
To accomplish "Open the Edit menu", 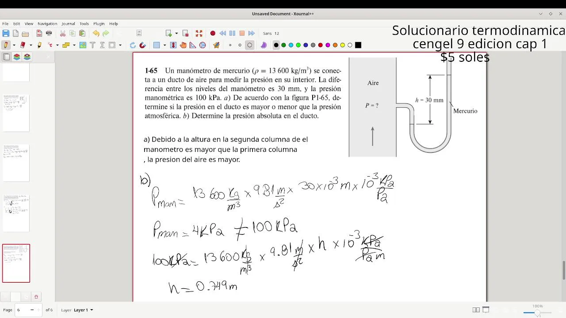I will click(16, 23).
